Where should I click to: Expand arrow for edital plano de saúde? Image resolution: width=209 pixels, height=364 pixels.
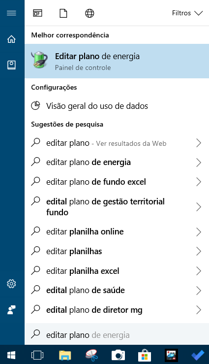(x=199, y=291)
